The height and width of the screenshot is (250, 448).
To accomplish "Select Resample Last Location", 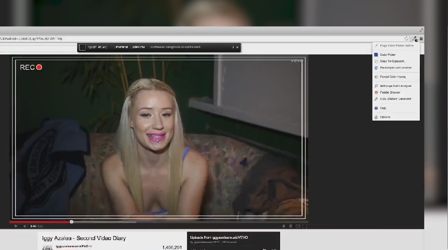I will (x=396, y=68).
